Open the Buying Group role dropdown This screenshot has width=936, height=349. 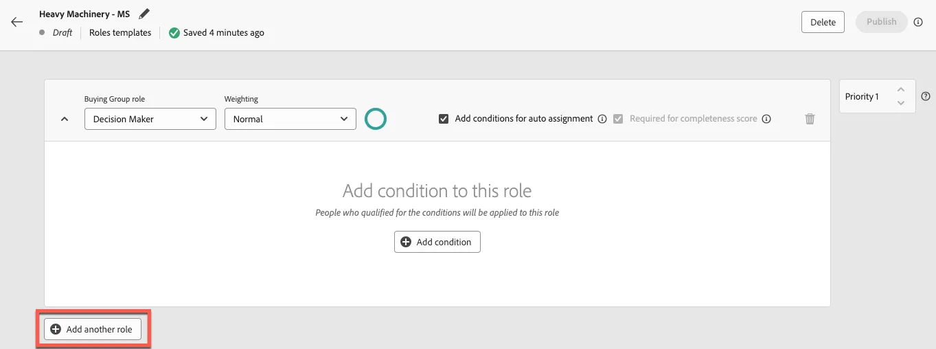click(150, 119)
